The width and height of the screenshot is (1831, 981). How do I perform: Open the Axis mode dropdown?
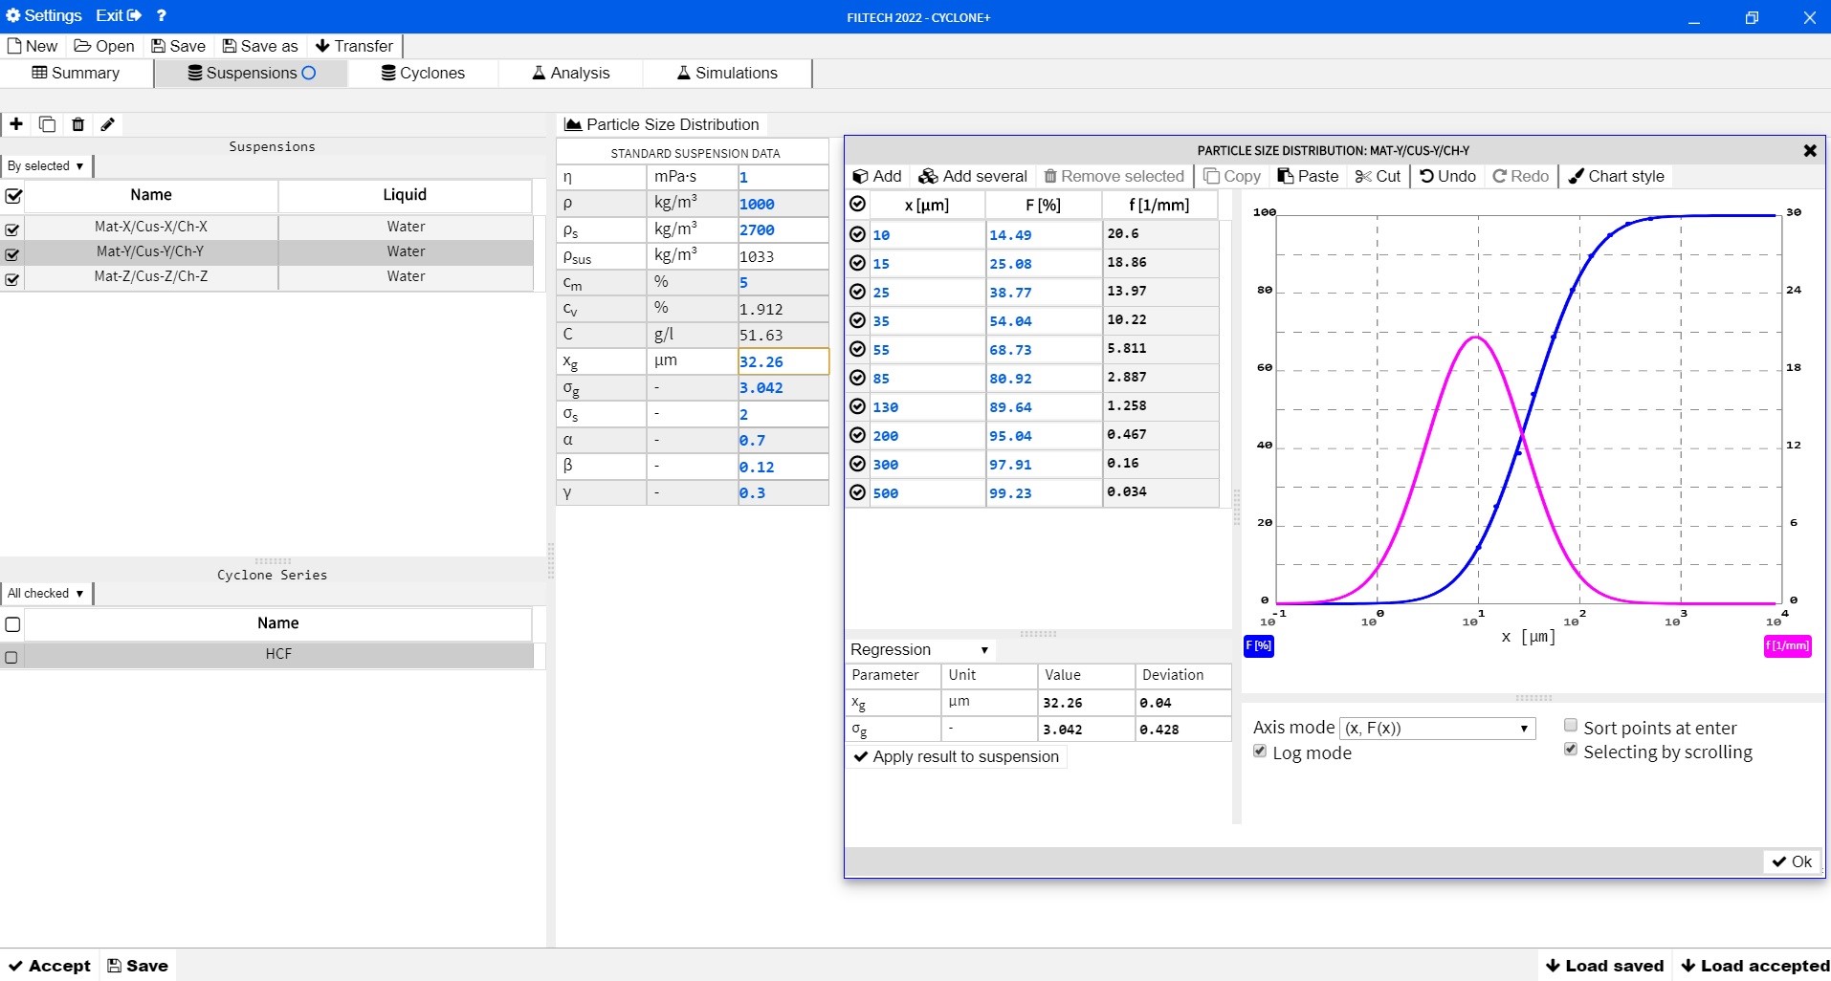point(1437,728)
